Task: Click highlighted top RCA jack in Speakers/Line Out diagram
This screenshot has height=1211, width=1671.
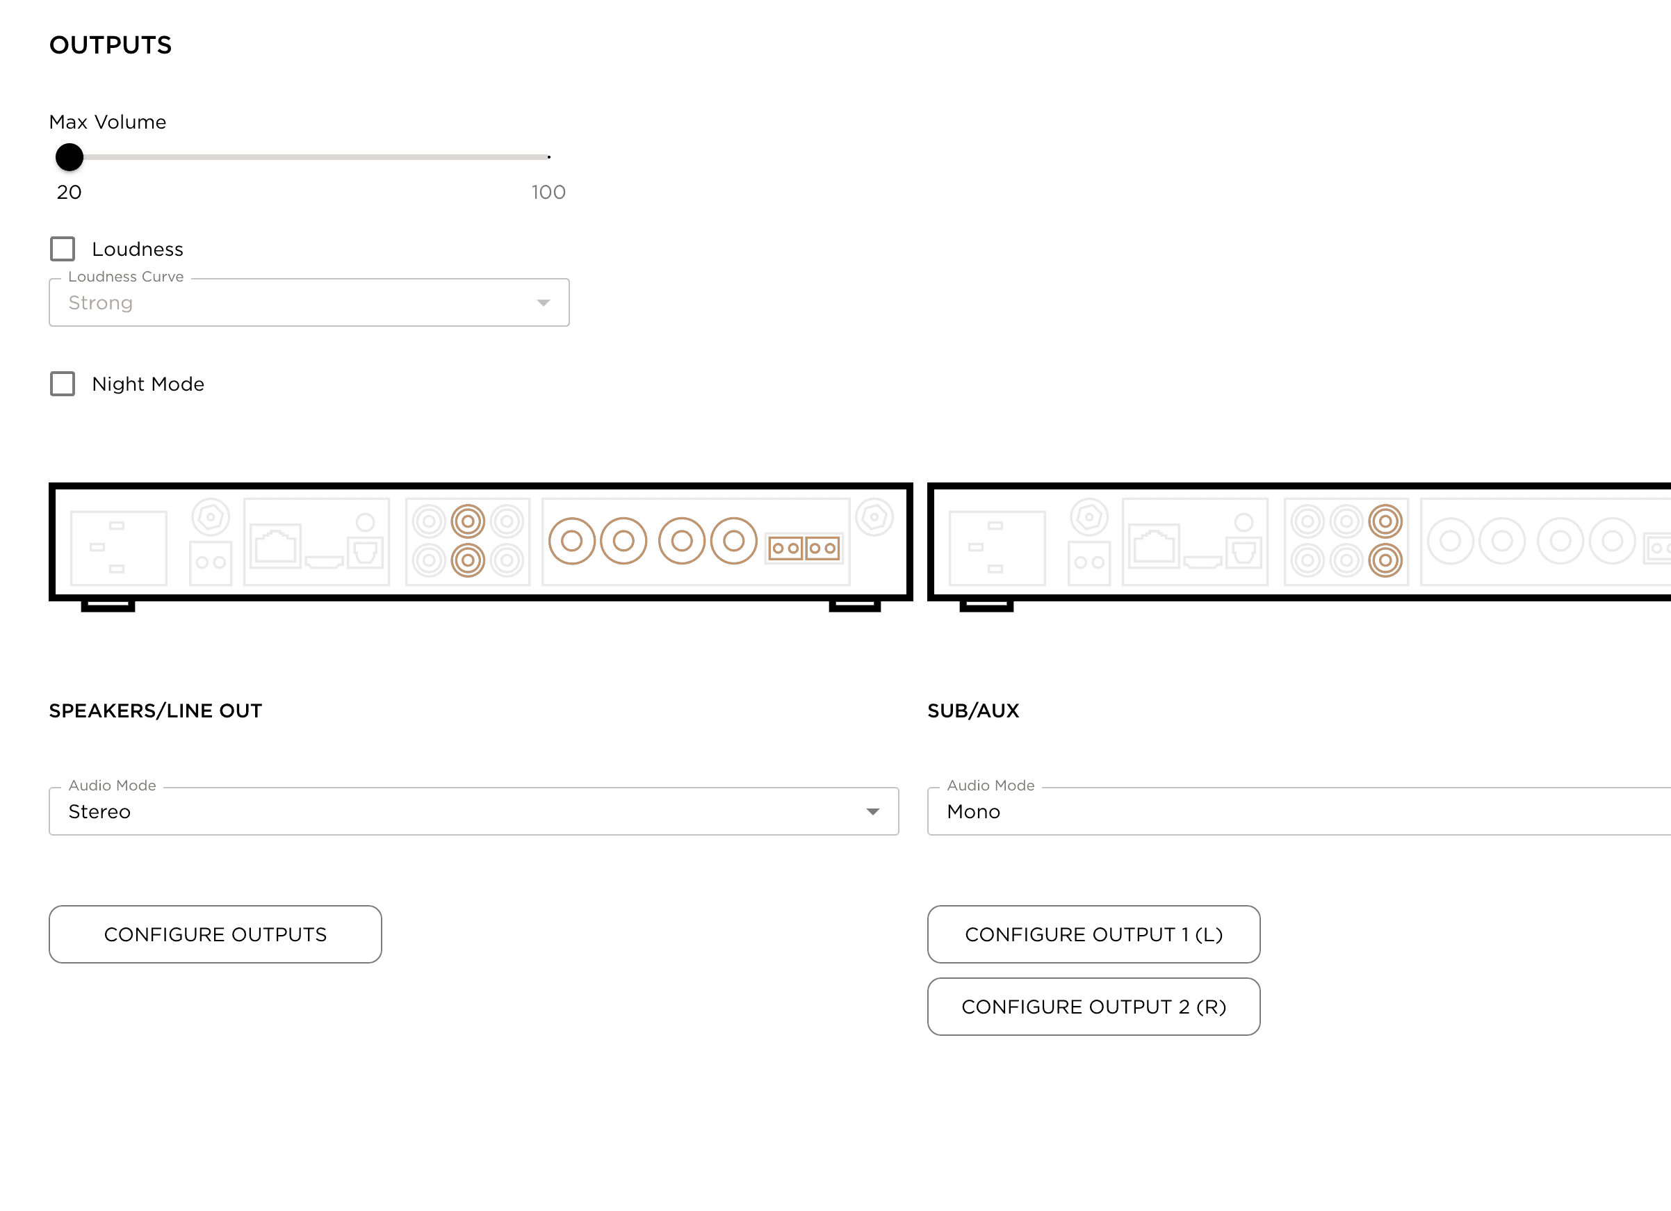Action: (x=468, y=522)
